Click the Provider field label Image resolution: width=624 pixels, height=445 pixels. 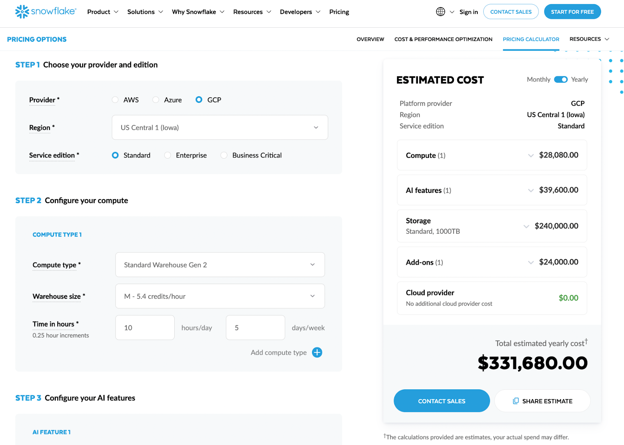tap(44, 100)
